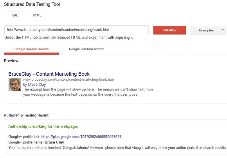Click the www.bruceclay.com preview URL text
The width and height of the screenshot is (227, 158).
[68, 80]
